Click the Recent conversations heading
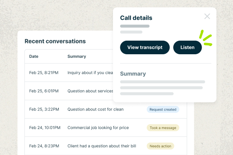The width and height of the screenshot is (233, 155). point(55,41)
